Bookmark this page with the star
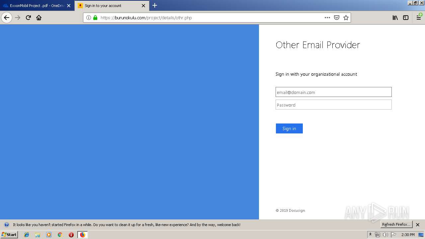The image size is (425, 239). [346, 18]
